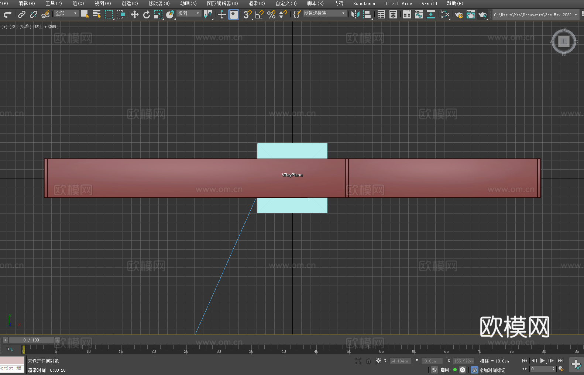Activate the Select and Scale tool
This screenshot has width=584, height=375.
pos(158,14)
